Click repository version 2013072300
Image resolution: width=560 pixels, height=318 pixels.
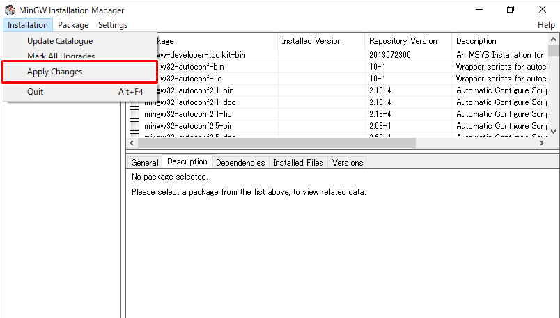point(390,55)
